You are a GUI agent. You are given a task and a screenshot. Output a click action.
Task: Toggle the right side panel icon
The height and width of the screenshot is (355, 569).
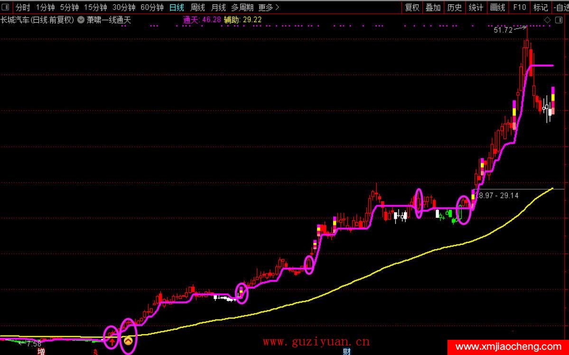click(559, 20)
